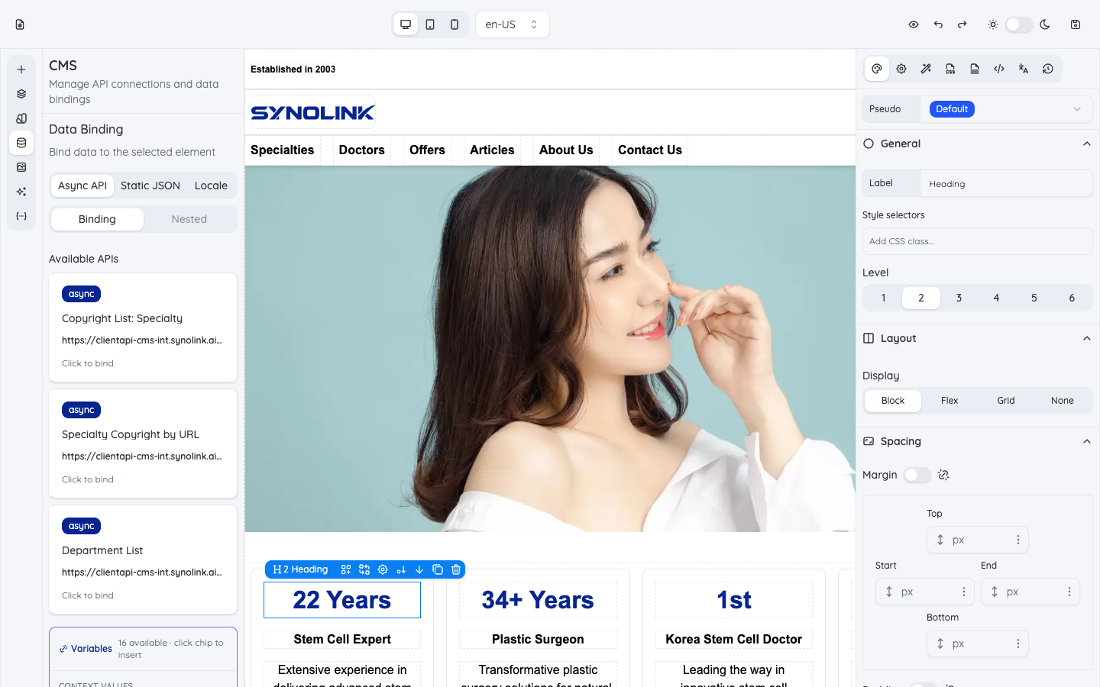1100x687 pixels.
Task: Switch to the Nested tab
Action: pos(189,219)
